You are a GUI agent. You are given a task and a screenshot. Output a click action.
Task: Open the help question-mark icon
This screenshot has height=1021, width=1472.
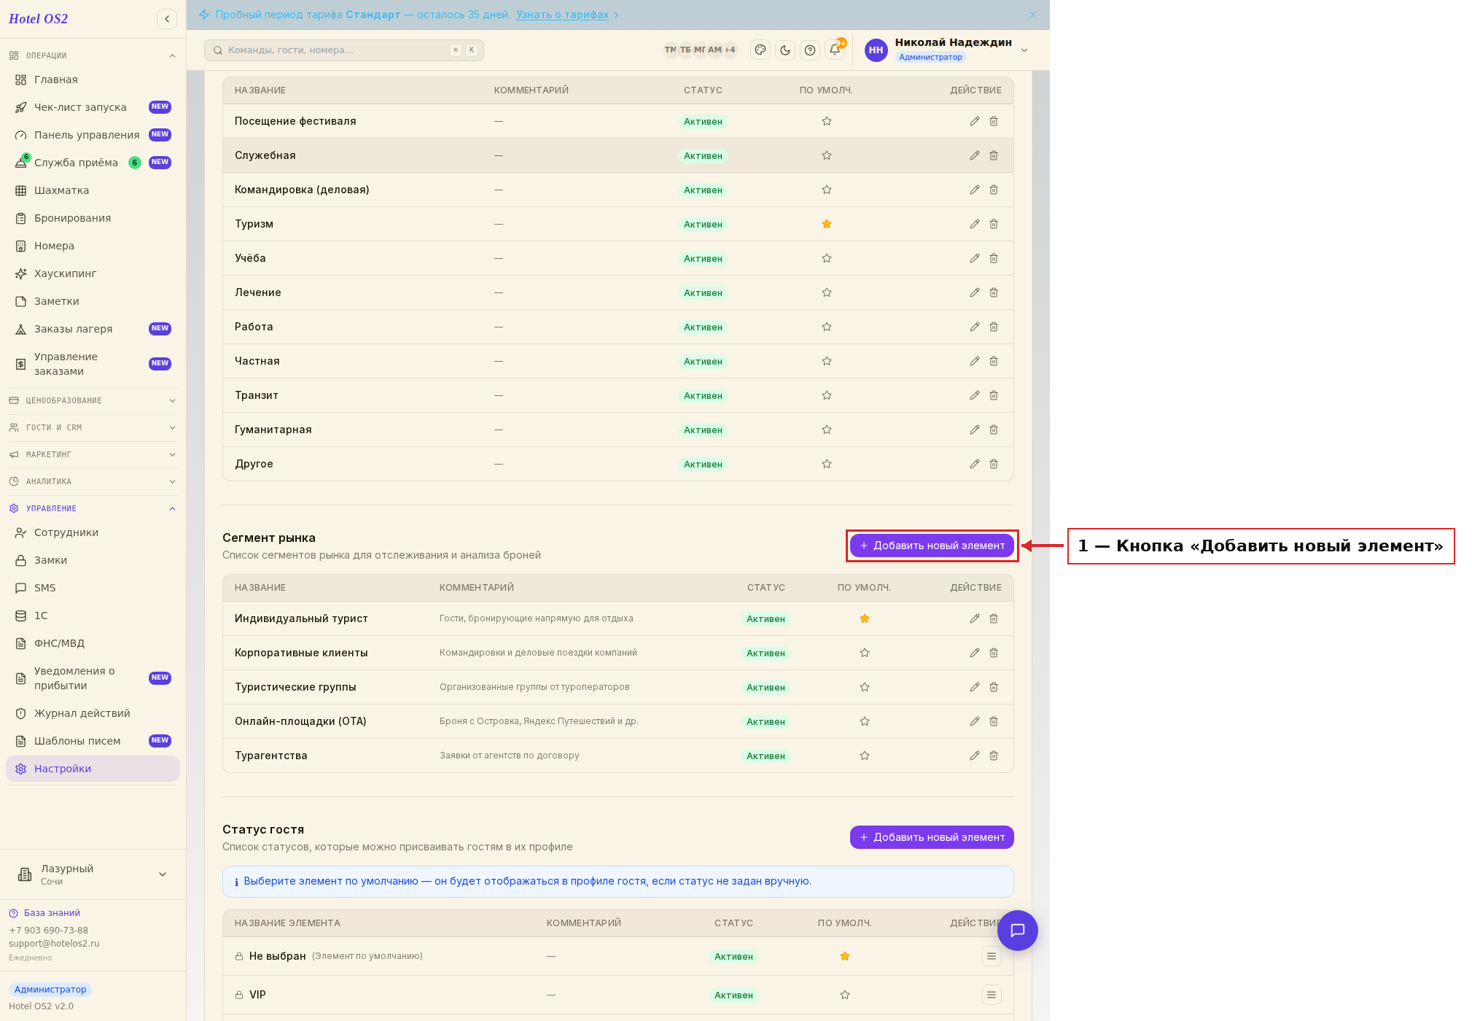tap(810, 50)
